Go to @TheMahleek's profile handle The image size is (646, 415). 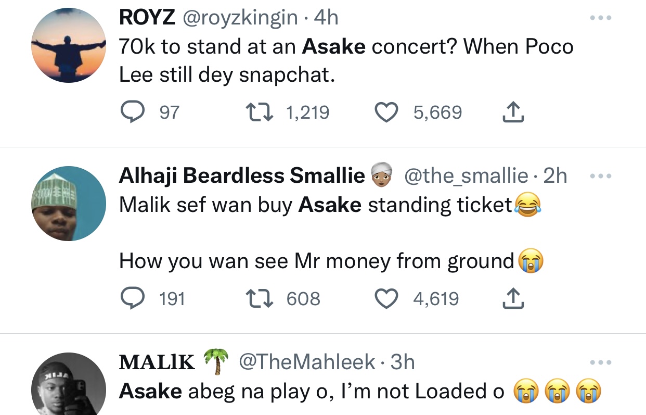[x=307, y=362]
